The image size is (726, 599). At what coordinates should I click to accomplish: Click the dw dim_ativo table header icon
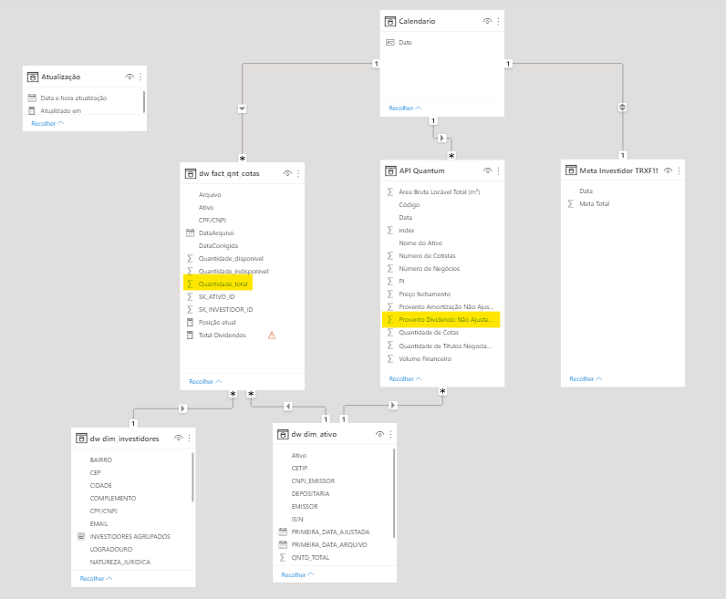pos(283,434)
